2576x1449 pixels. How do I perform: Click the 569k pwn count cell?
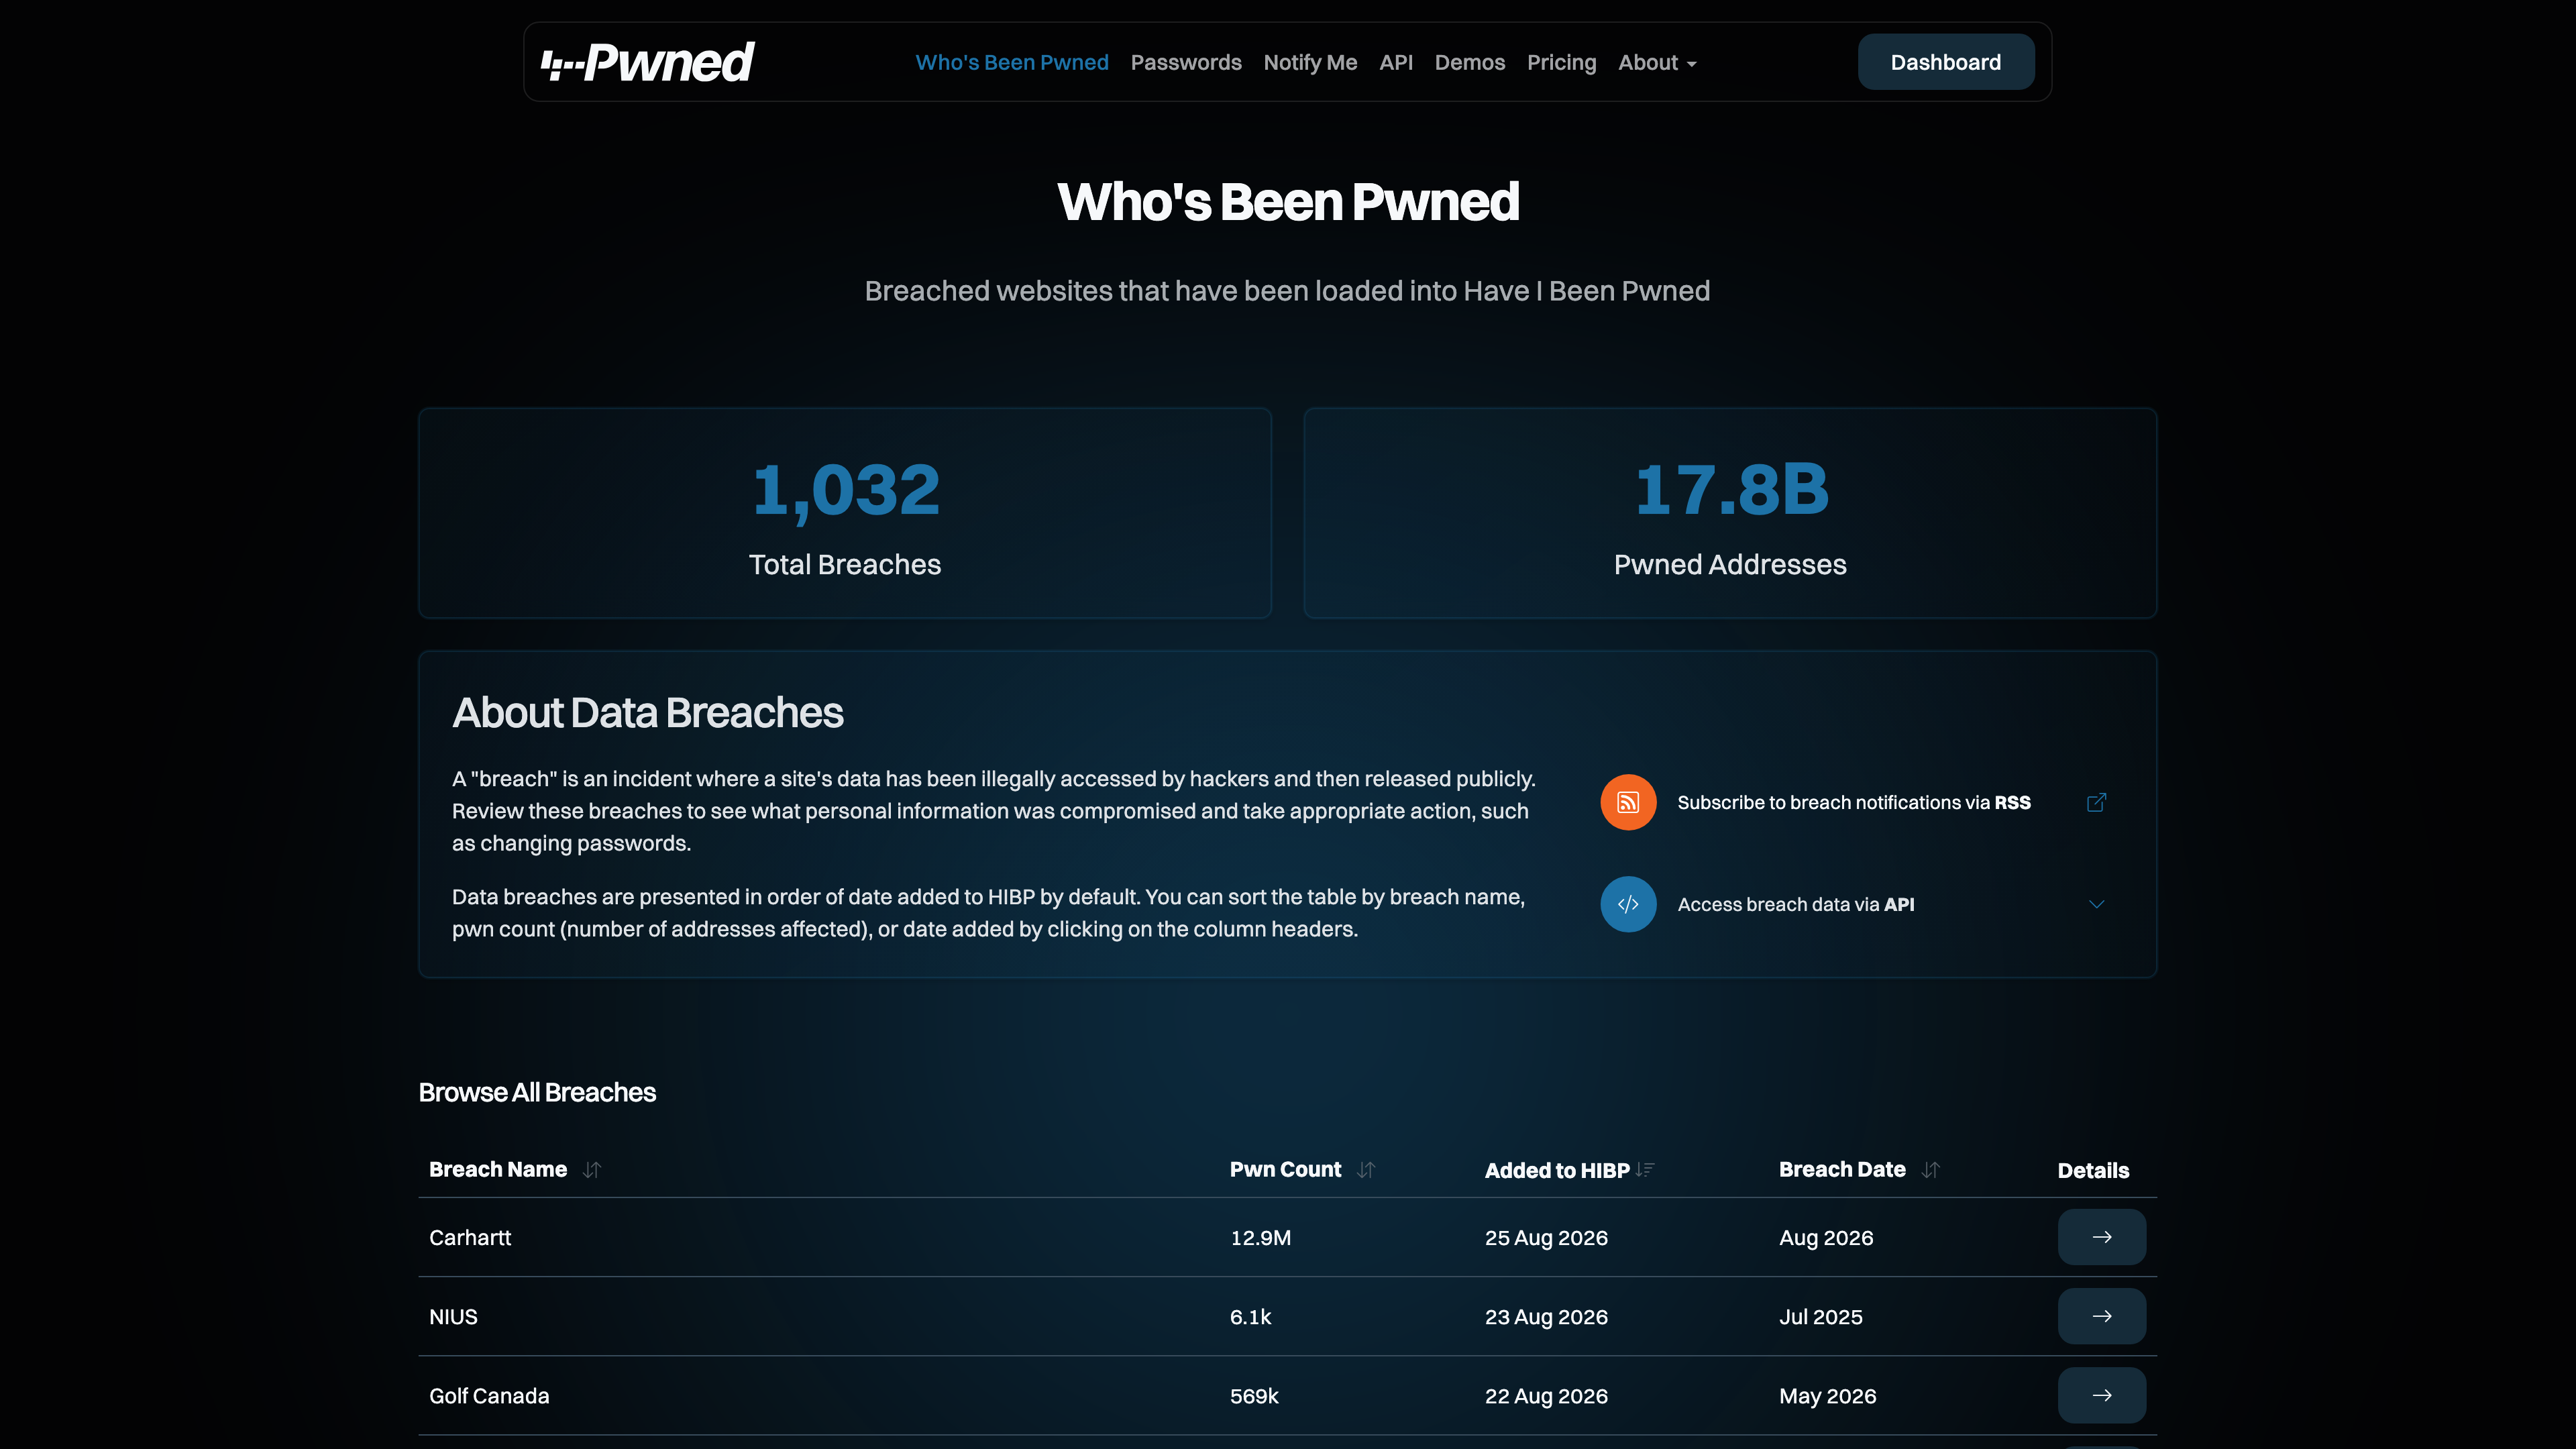1254,1395
